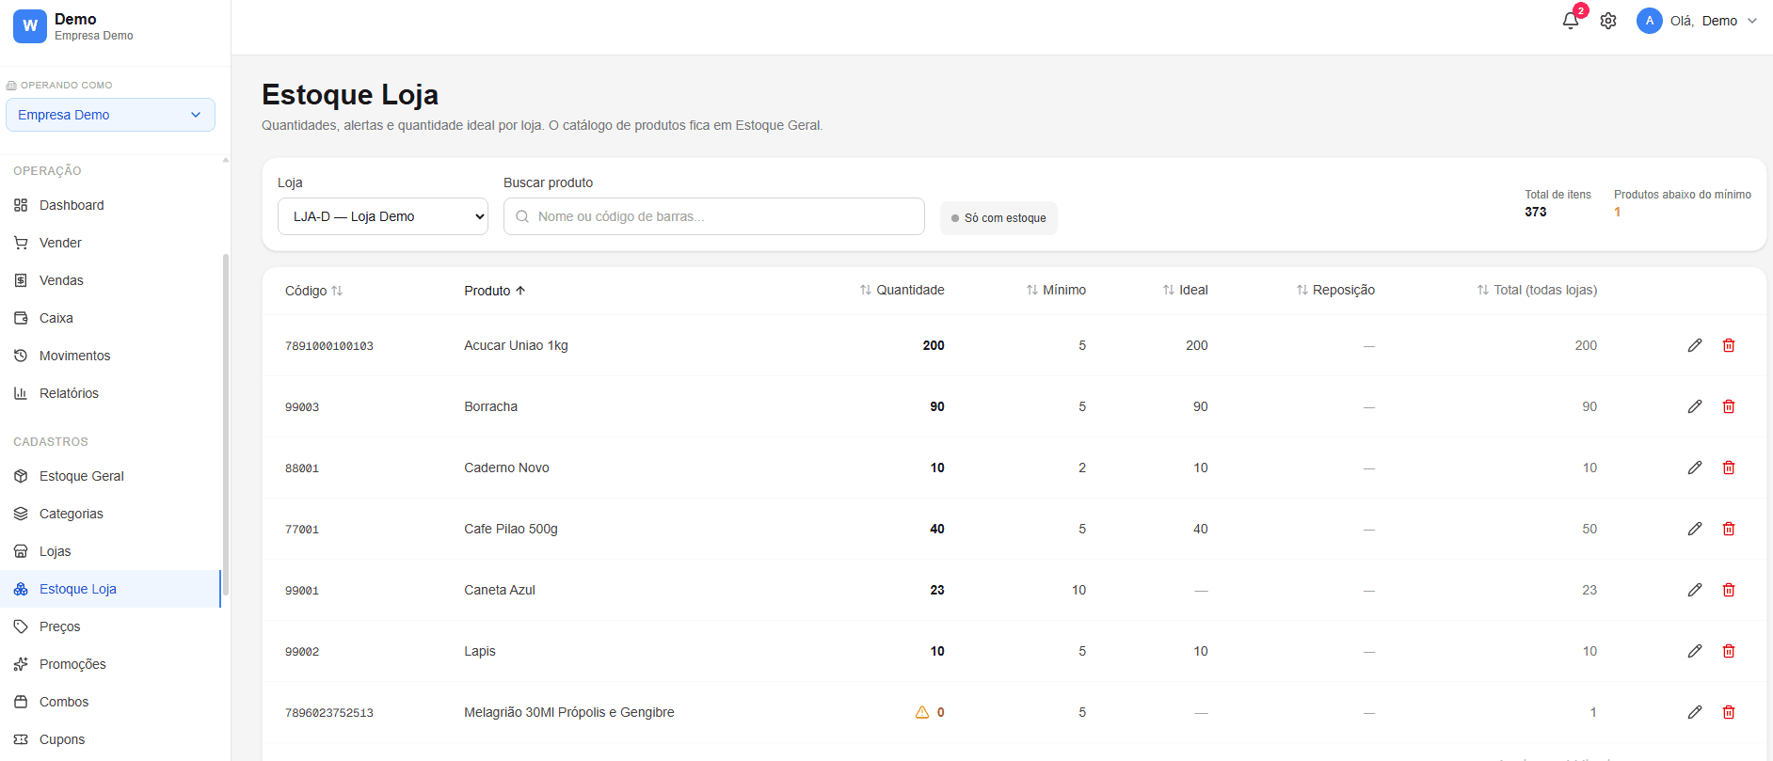Viewport: 1773px width, 761px height.
Task: Sort by the Mínimo column header
Action: 1056,290
